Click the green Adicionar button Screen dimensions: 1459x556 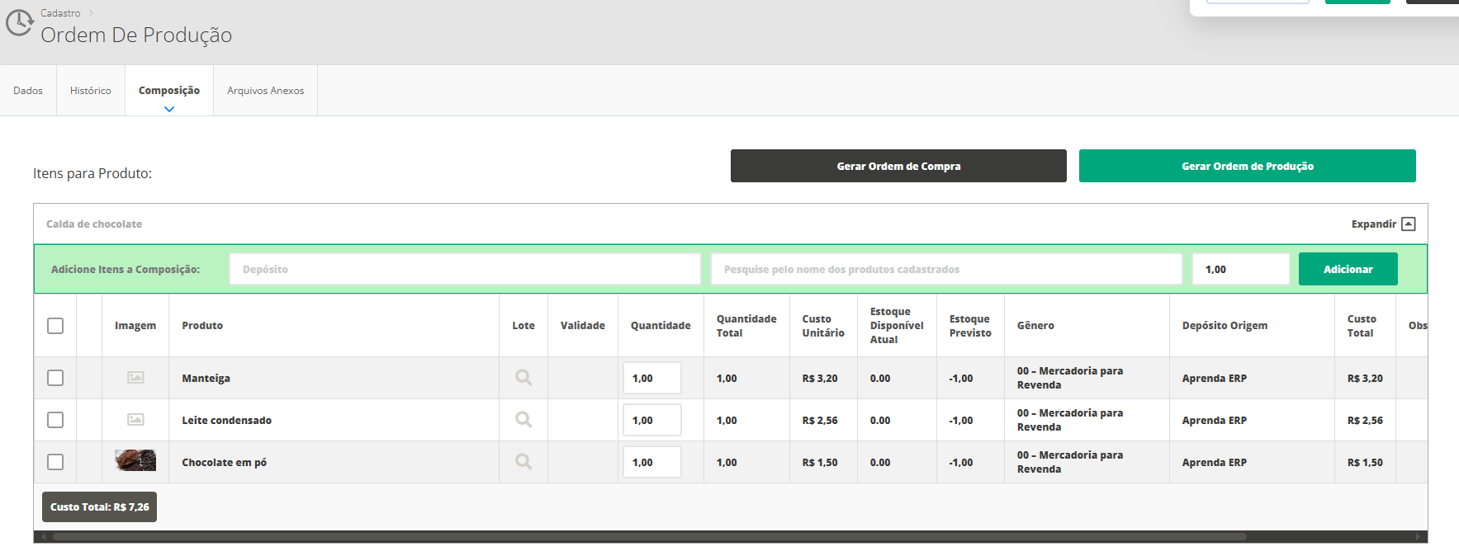coord(1348,269)
